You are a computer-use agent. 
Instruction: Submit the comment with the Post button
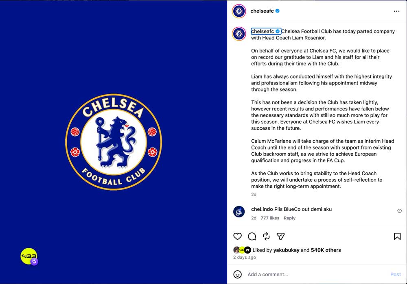pyautogui.click(x=395, y=274)
